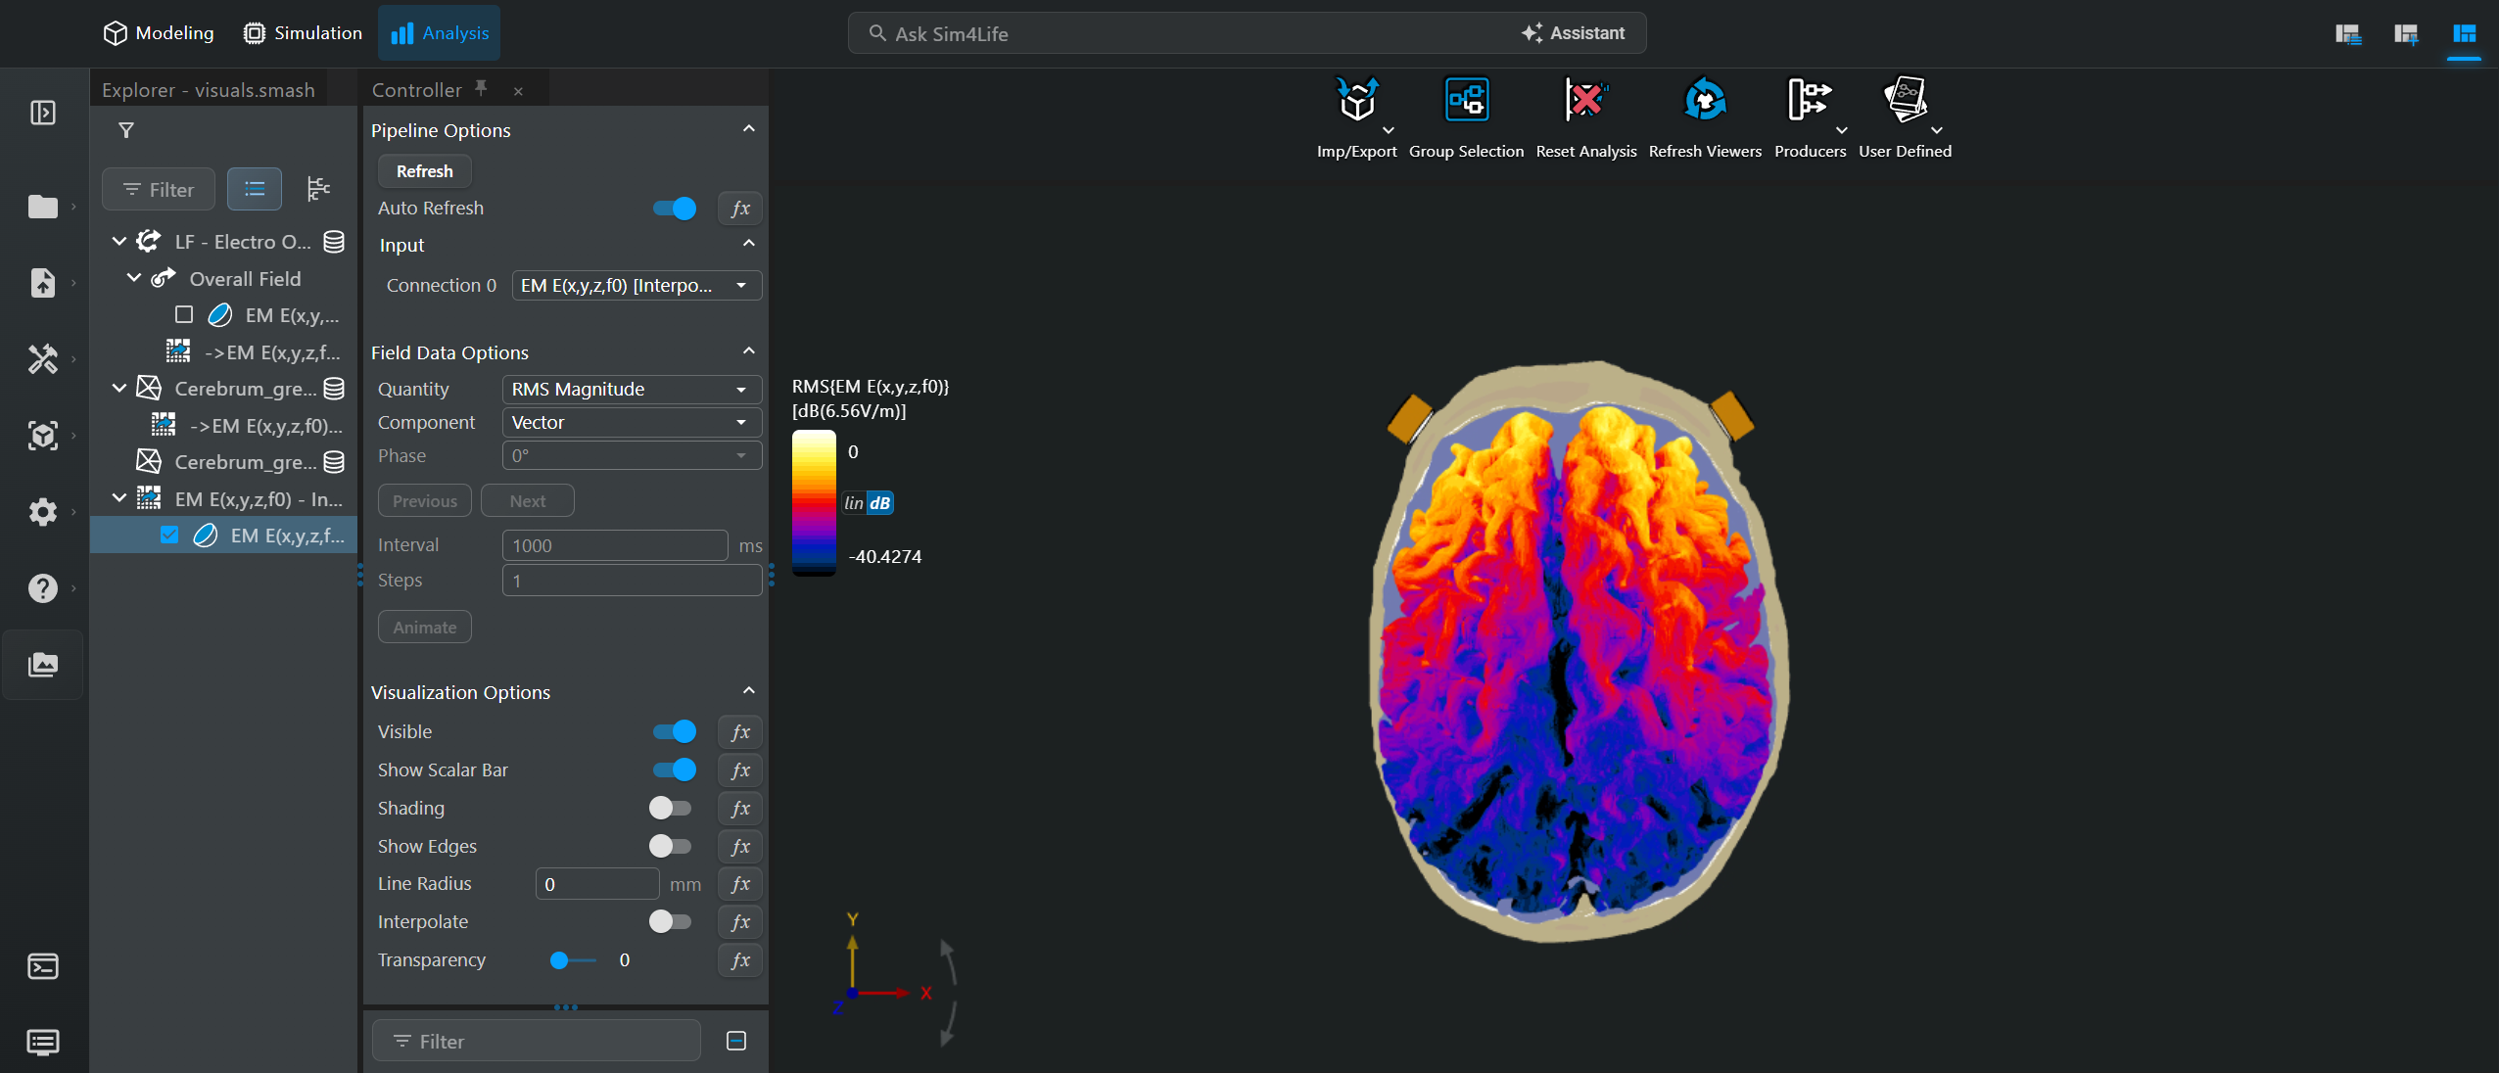Collapse the LF - Electro O... tree node
The height and width of the screenshot is (1073, 2499).
click(x=119, y=241)
